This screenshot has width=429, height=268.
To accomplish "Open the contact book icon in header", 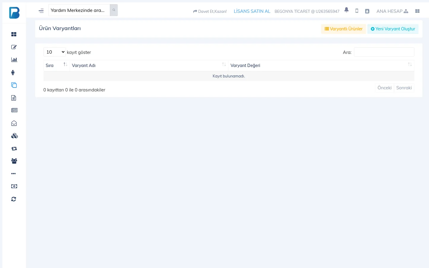I will (x=367, y=11).
